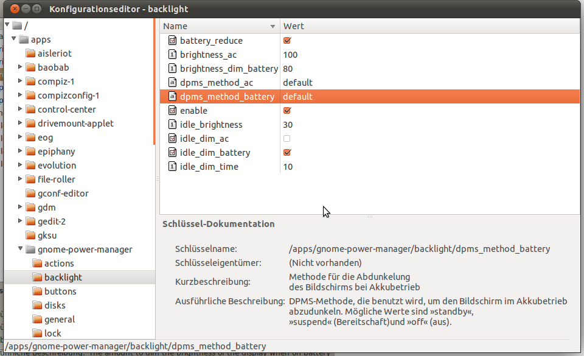This screenshot has width=584, height=356.
Task: Click the brightness_dim_battery value 80
Action: (x=288, y=69)
